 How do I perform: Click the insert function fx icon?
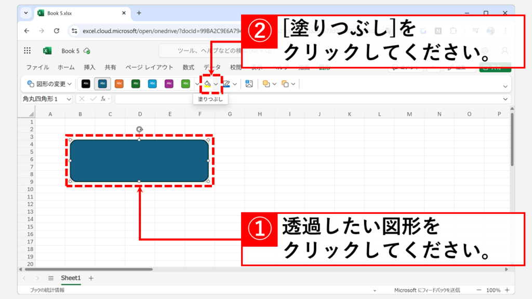(x=103, y=99)
